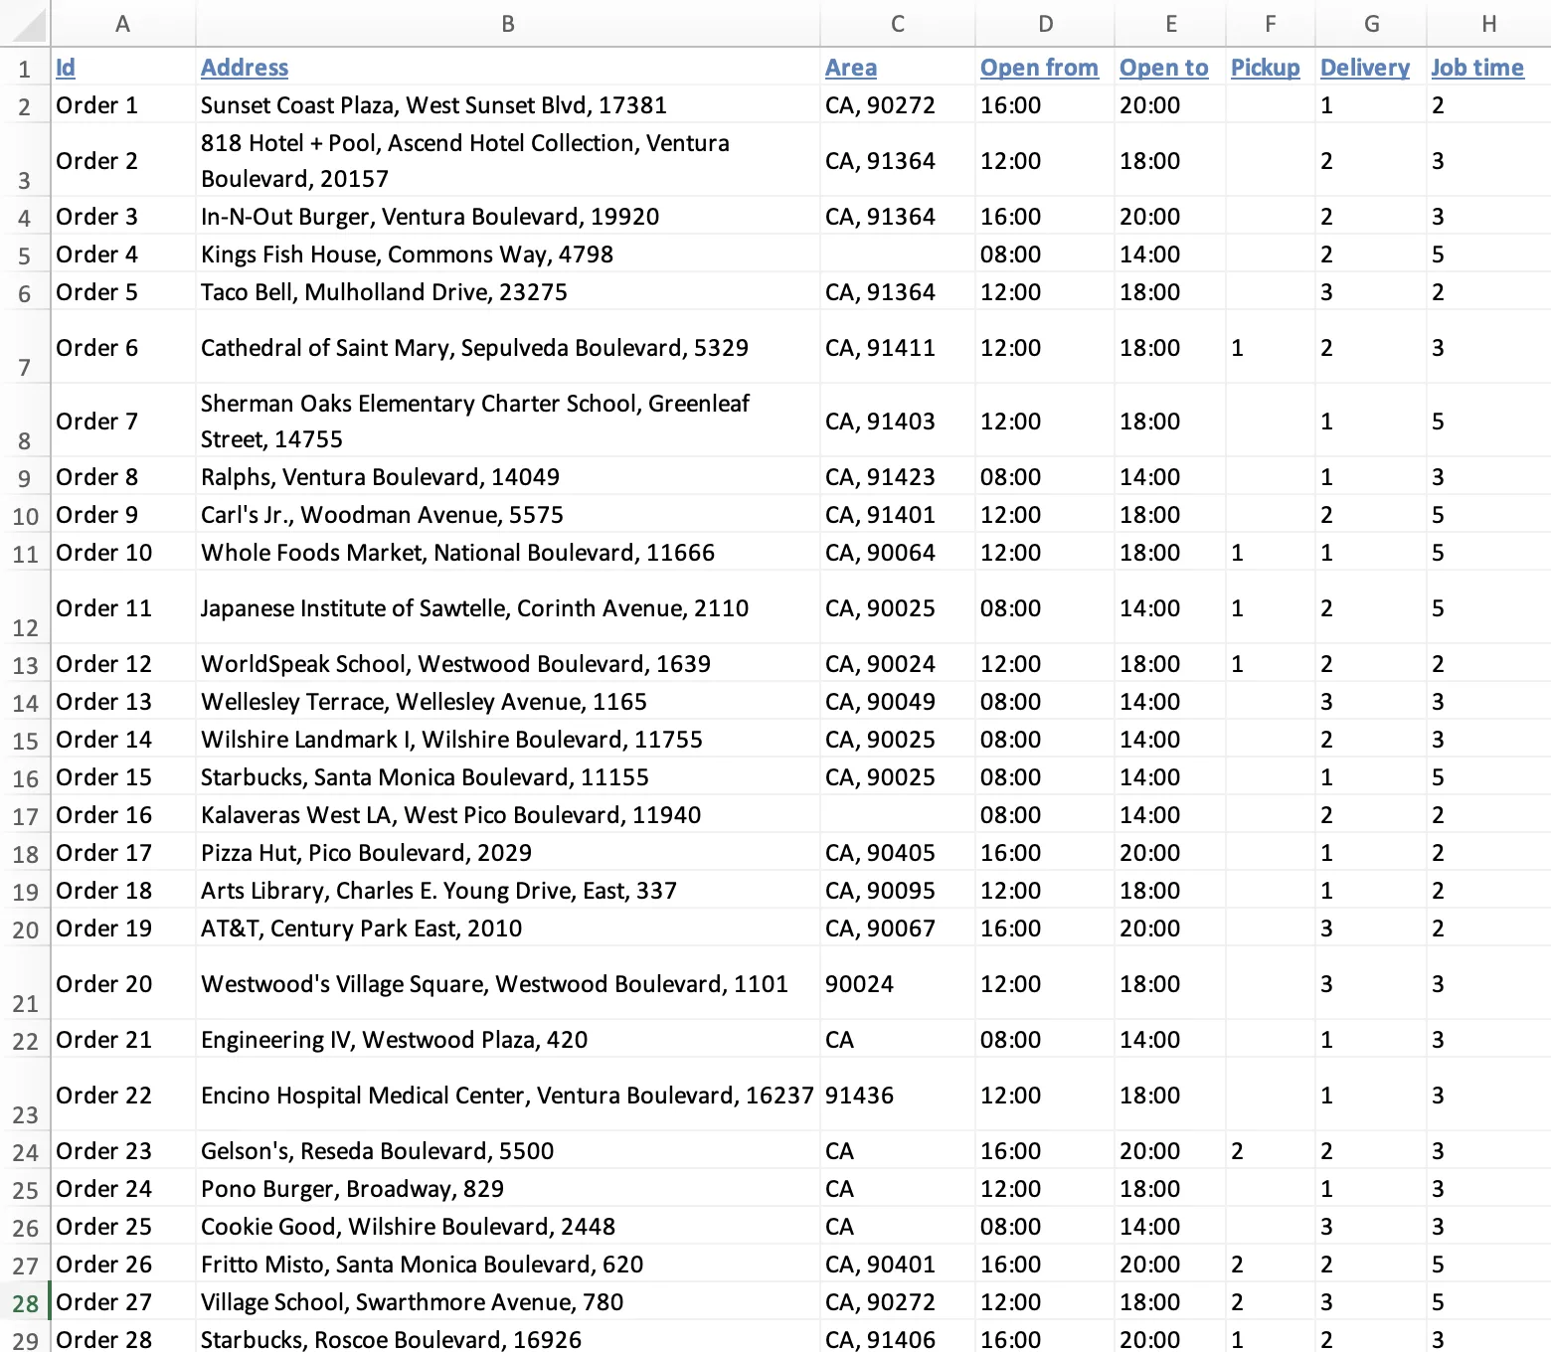This screenshot has width=1551, height=1352.
Task: Select the Encino Hospital Medical Center cell
Action: pyautogui.click(x=507, y=1095)
